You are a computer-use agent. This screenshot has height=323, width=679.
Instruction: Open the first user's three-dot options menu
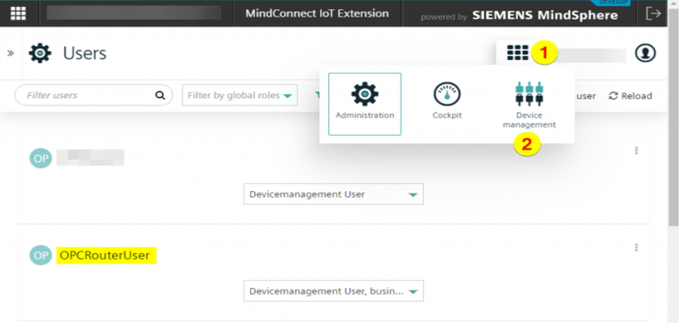click(x=636, y=151)
